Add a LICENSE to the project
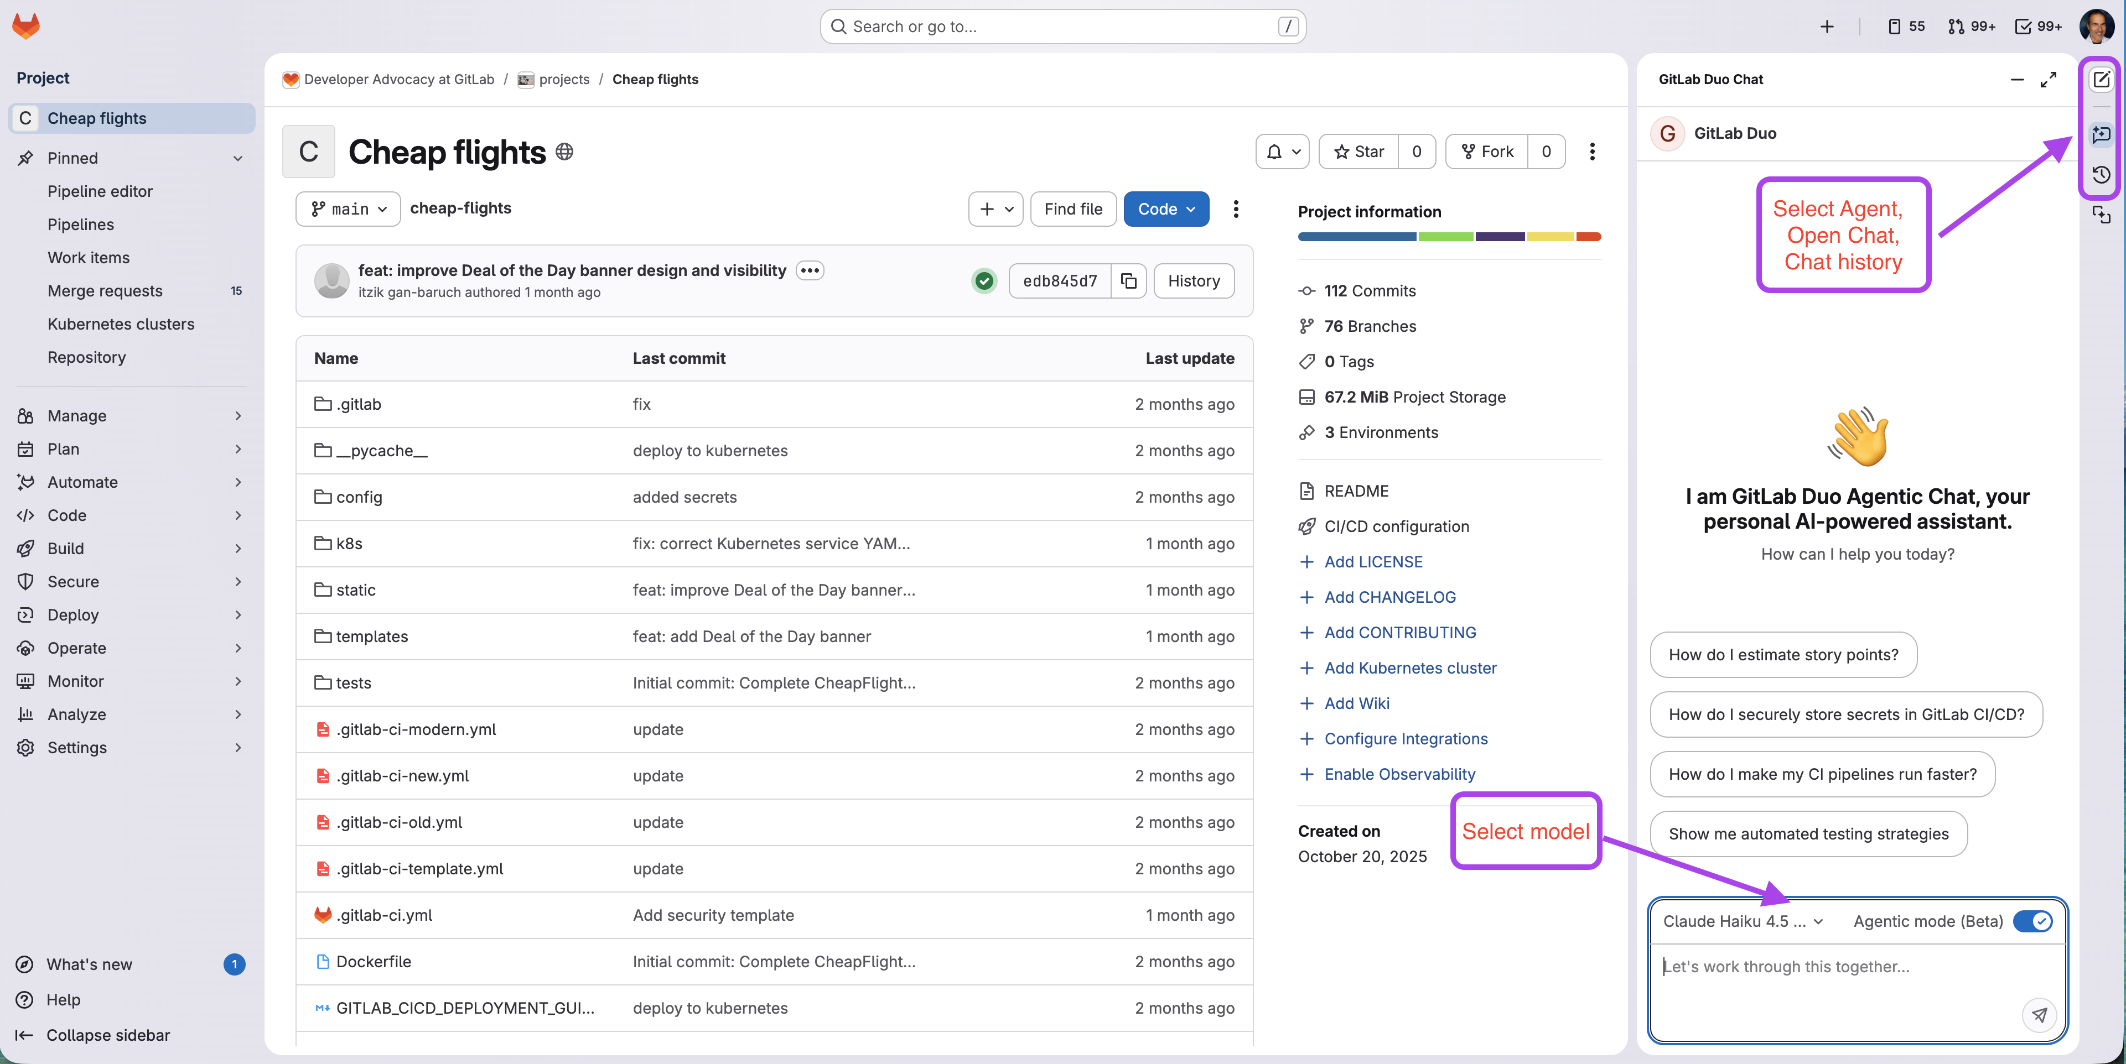Screen dimensions: 2126x1064 (x=1372, y=561)
